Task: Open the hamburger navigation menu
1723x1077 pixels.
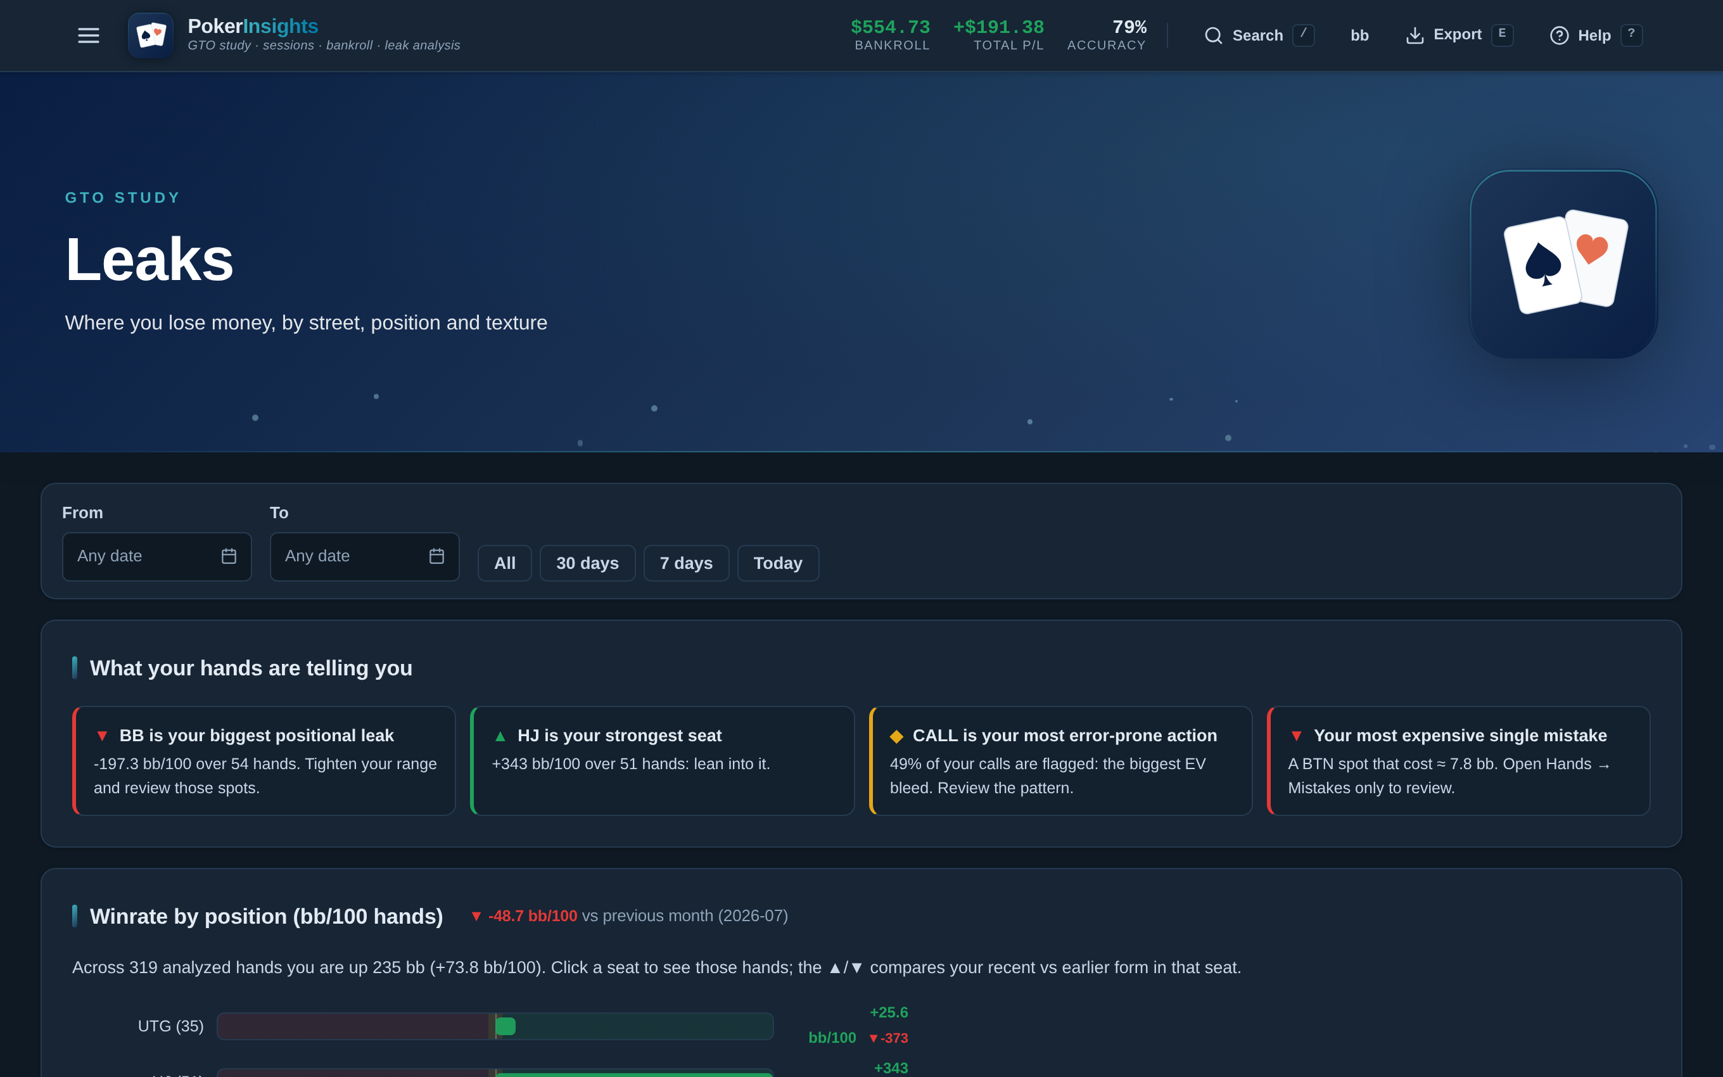Action: click(x=88, y=35)
